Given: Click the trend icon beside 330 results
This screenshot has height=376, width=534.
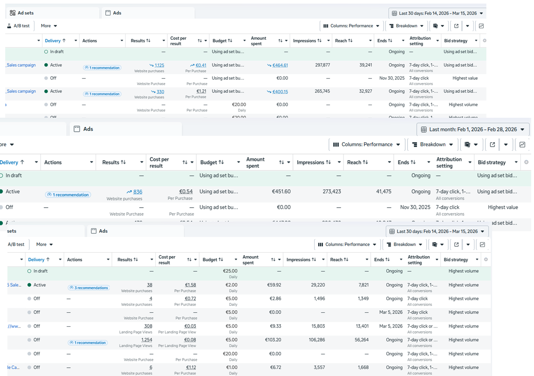Looking at the screenshot, I should tap(153, 92).
